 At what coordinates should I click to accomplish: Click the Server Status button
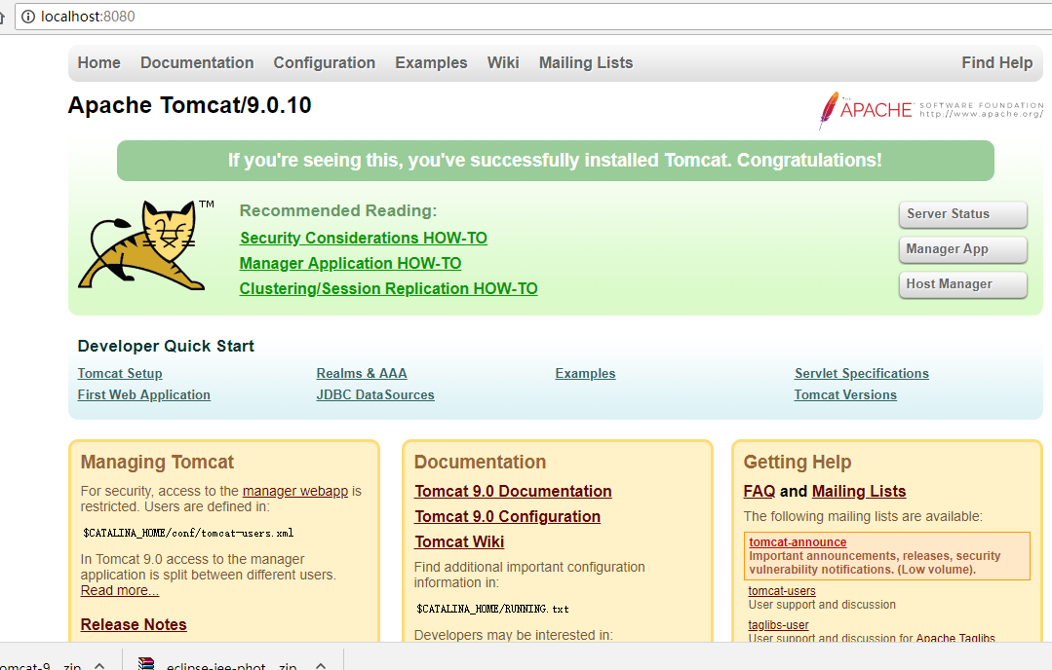962,214
